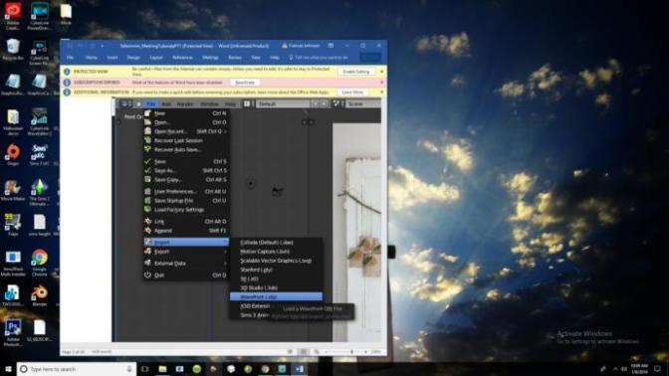Open File Explorer from the taskbar
The width and height of the screenshot is (669, 376).
point(162,369)
